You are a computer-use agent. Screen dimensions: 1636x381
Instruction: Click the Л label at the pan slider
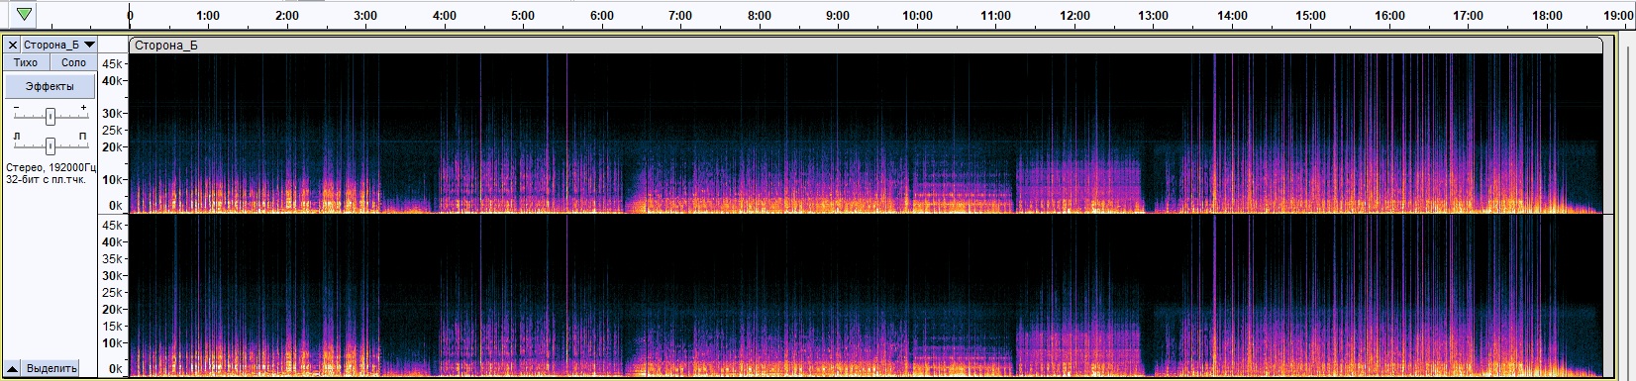click(x=17, y=136)
